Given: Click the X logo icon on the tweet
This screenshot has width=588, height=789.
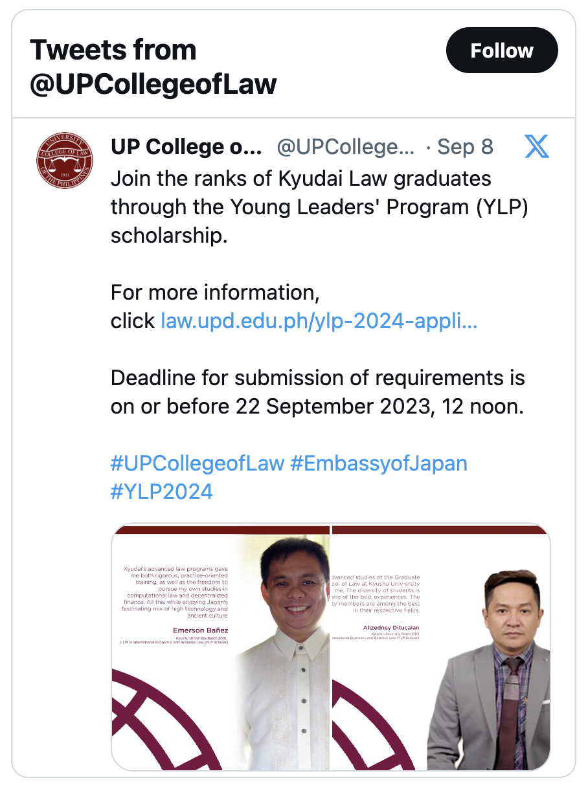Looking at the screenshot, I should 536,147.
